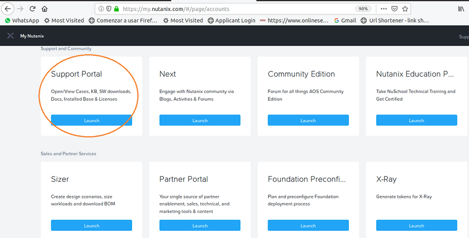Launch the Nutanix Education Portal
Viewport: 469px width, 238px height.
(417, 120)
